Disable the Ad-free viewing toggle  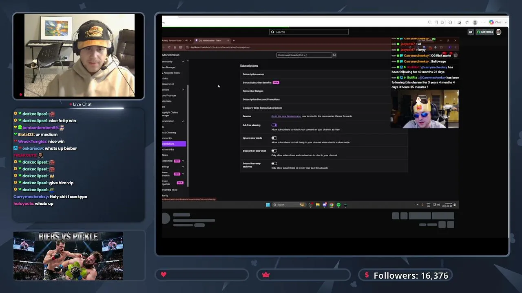[274, 125]
